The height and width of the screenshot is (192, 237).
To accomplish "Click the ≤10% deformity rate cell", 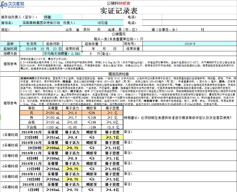I will pyautogui.click(x=91, y=117).
